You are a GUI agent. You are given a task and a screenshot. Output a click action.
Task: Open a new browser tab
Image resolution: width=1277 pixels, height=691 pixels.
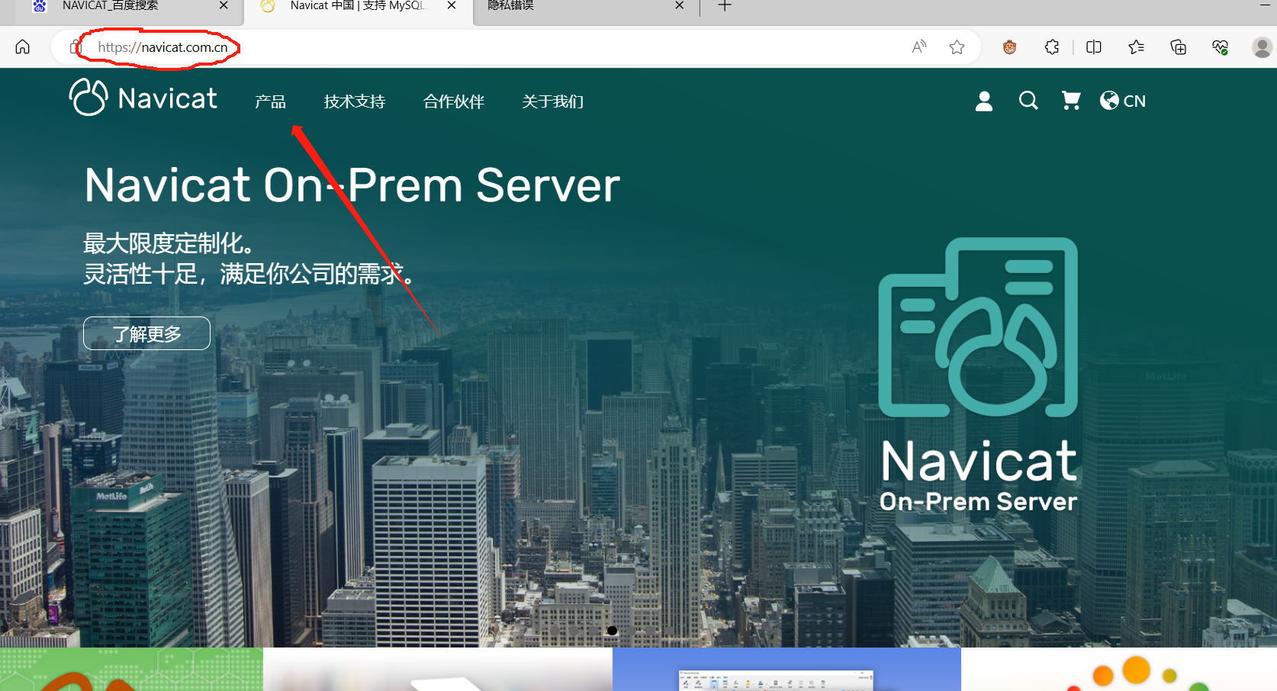coord(725,6)
